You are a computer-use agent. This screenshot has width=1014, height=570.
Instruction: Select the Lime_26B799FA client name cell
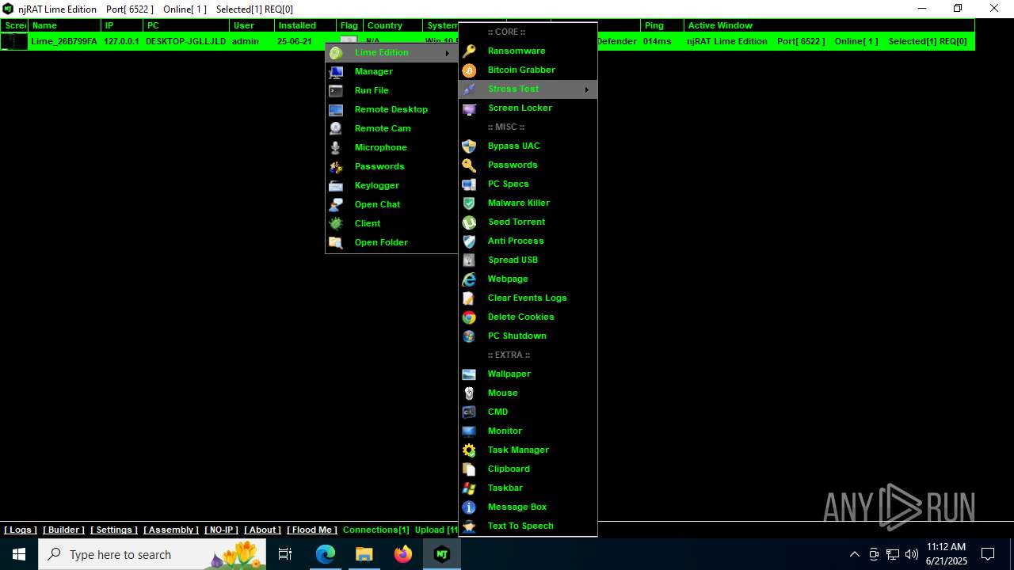64,41
